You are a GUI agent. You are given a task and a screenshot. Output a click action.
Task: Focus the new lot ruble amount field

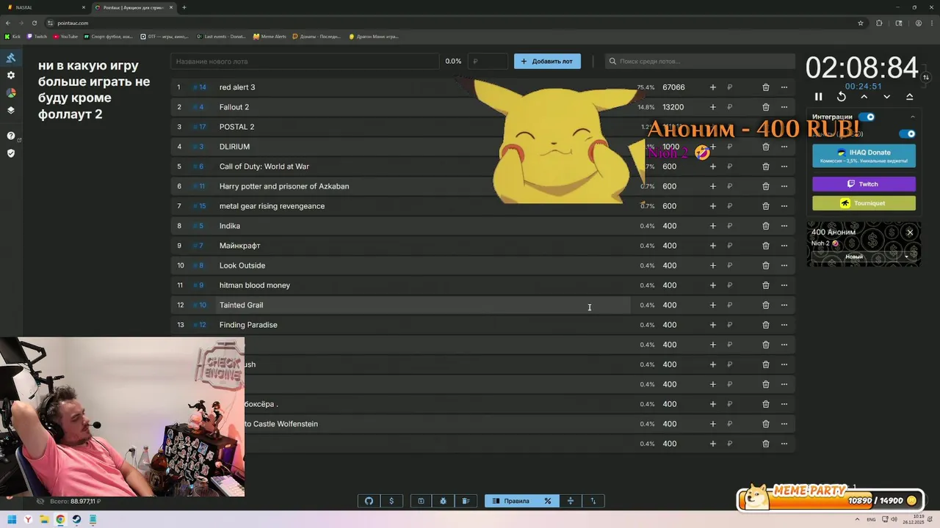point(488,62)
